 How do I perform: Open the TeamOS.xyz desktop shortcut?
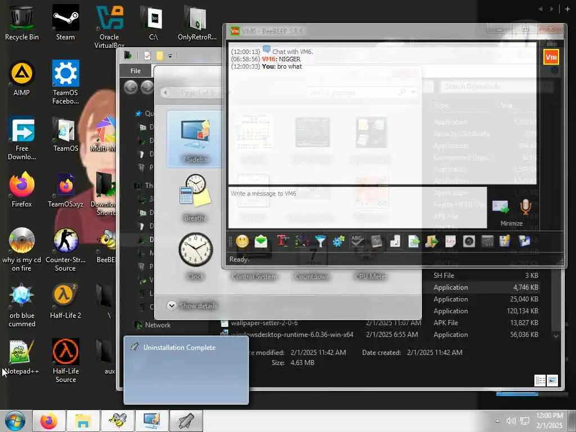coord(65,190)
